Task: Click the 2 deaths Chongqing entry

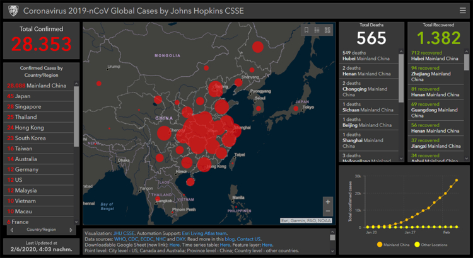Action: pos(369,89)
